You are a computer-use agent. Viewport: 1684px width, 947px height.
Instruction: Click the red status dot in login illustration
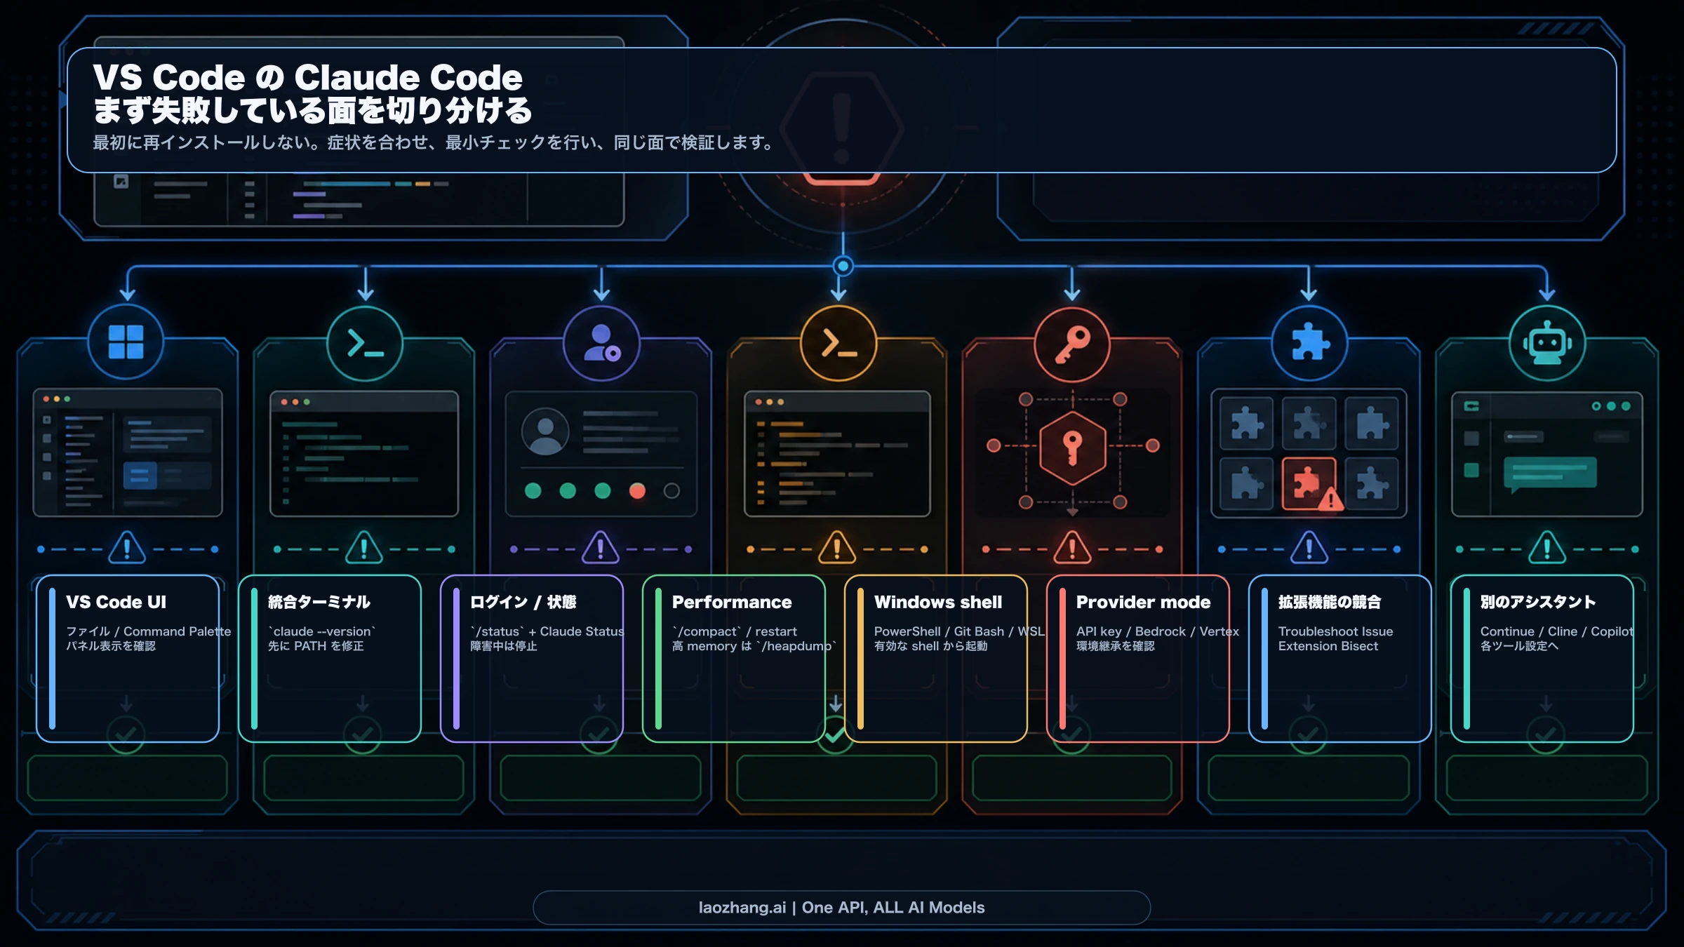point(637,490)
